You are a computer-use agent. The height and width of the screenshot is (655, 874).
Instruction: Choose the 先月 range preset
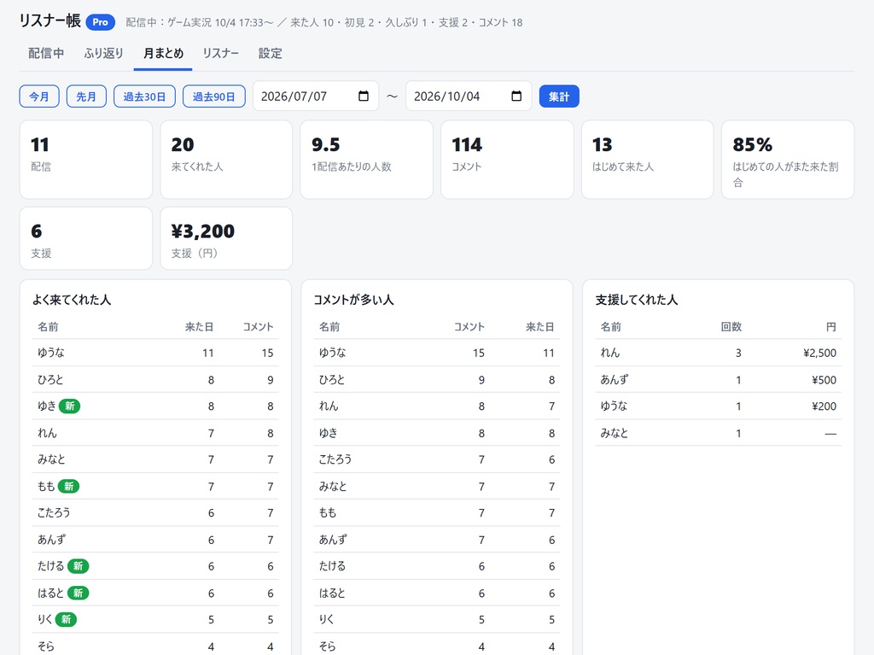pos(86,96)
